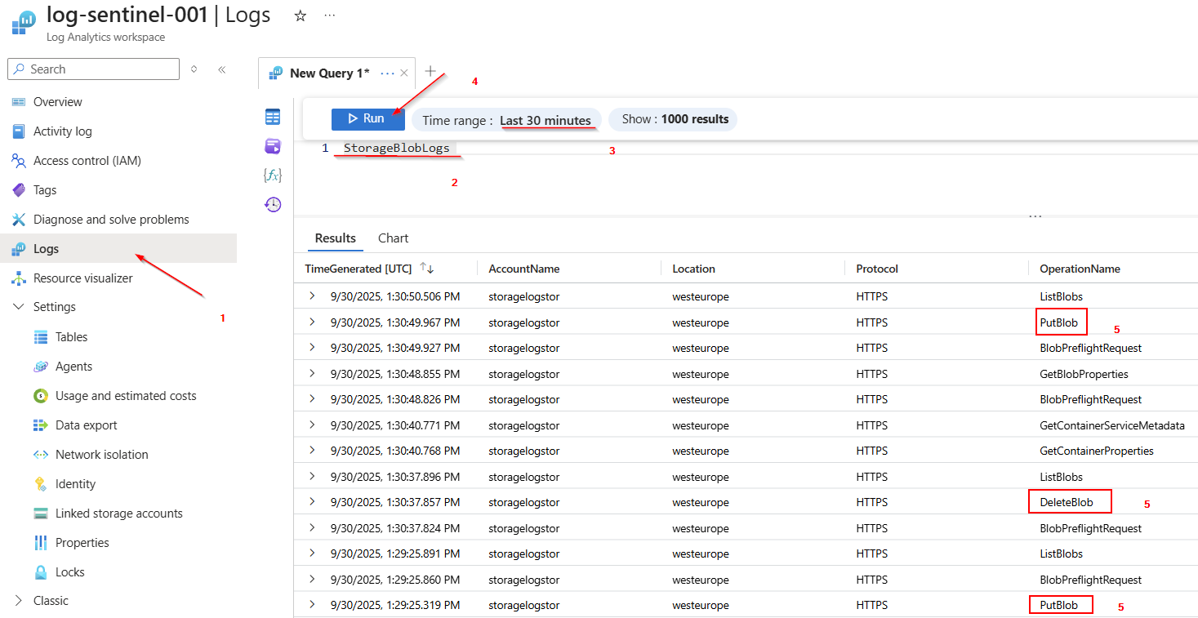Open the query history clock icon
1198x618 pixels.
(x=273, y=204)
